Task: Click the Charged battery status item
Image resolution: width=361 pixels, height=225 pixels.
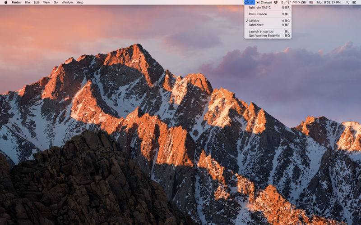Action: click(264, 2)
